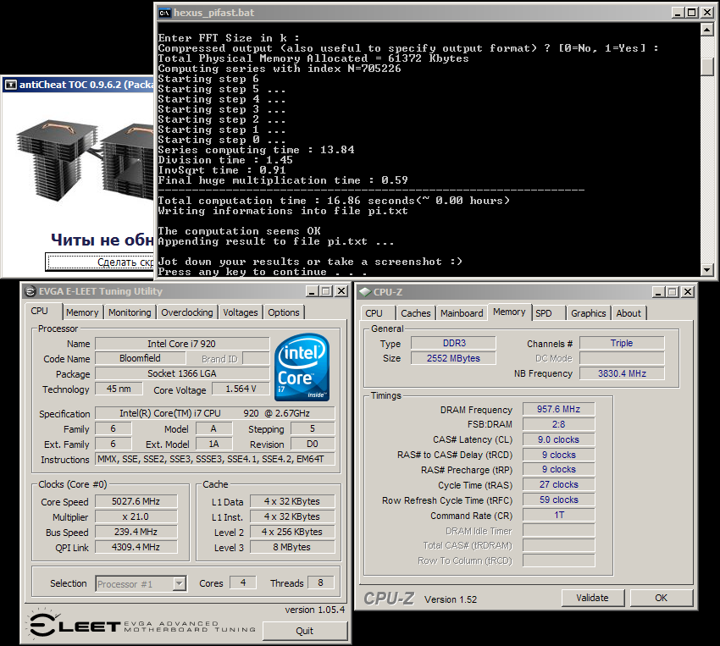720x646 pixels.
Task: Click the QPI Link value 4309.4 MHz
Action: coord(136,547)
